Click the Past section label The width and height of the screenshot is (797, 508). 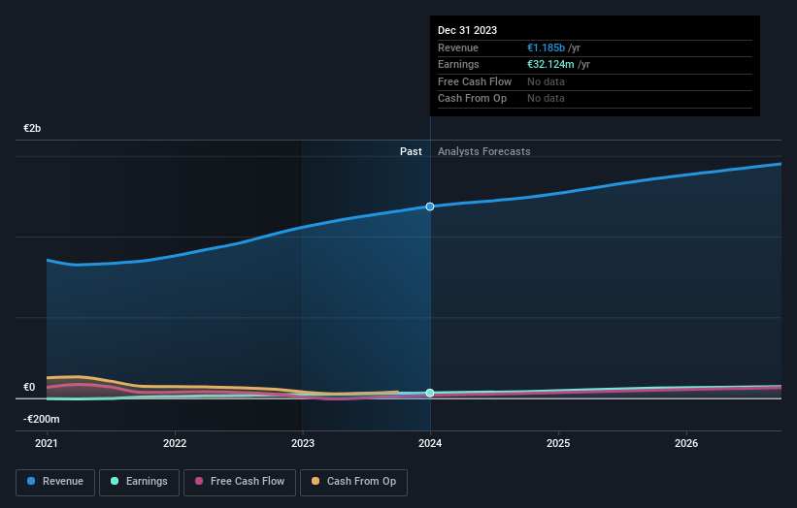pyautogui.click(x=411, y=151)
